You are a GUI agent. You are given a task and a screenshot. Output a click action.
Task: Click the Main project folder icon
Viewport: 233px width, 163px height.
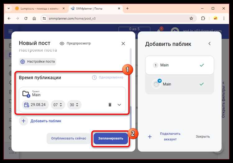coord(26,94)
